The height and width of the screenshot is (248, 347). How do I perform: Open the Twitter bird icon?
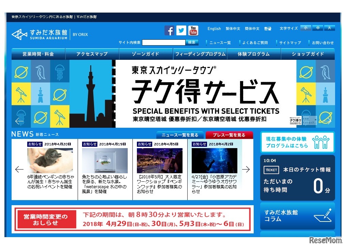tap(181, 31)
